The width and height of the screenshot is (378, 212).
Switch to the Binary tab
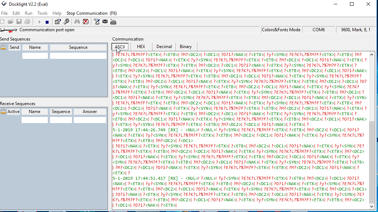(x=186, y=47)
